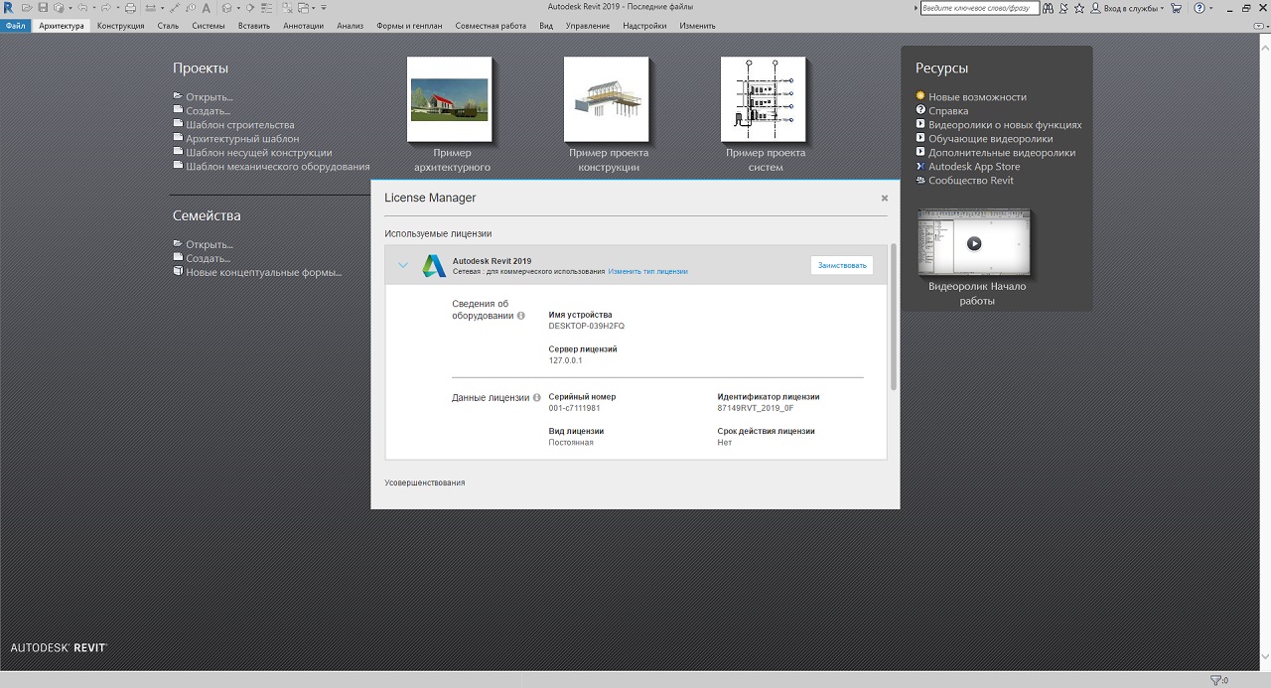The height and width of the screenshot is (688, 1271).
Task: Click the info icon beside Сведения об оборудовании
Action: click(521, 316)
